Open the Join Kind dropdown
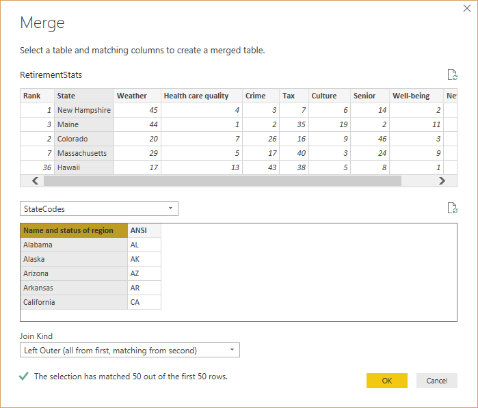This screenshot has width=478, height=408. [x=130, y=350]
